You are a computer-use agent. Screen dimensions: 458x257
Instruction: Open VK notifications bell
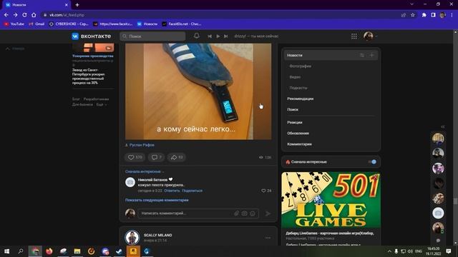(197, 36)
